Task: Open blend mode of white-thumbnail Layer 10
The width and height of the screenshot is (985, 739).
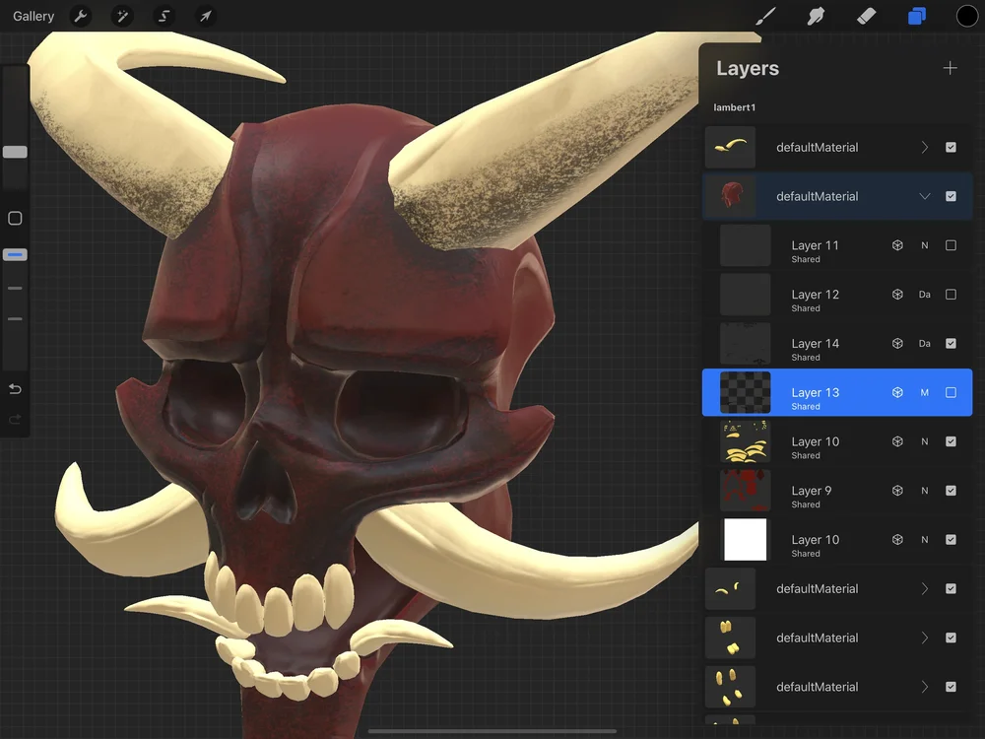Action: point(924,539)
